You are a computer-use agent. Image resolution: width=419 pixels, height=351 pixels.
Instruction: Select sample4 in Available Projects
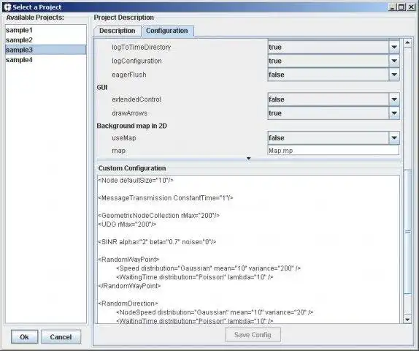coord(46,60)
